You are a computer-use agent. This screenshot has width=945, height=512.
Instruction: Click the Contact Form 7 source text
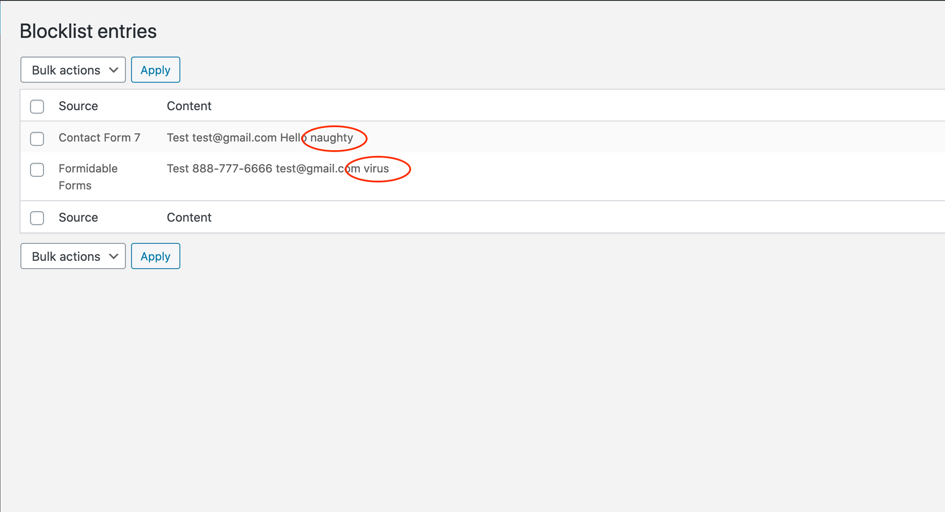(x=99, y=137)
